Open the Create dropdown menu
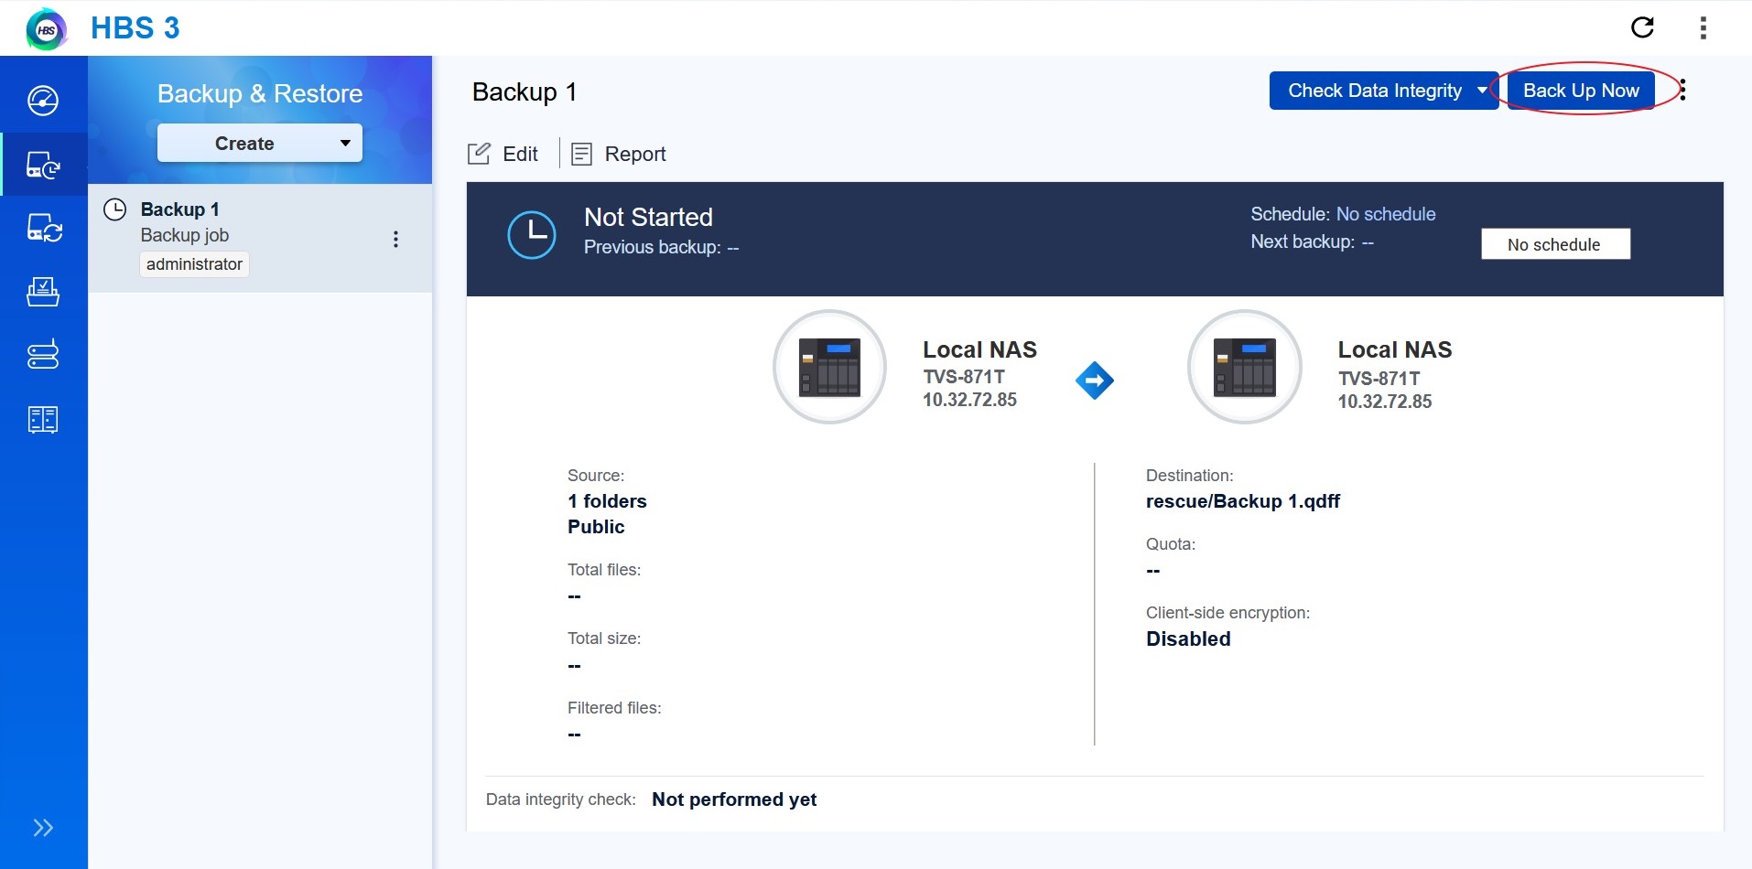The width and height of the screenshot is (1752, 869). click(x=259, y=144)
